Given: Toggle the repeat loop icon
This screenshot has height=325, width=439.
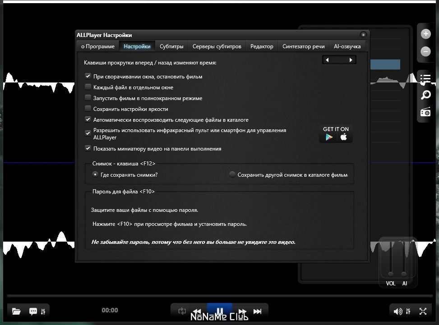Looking at the screenshot, I should click(x=182, y=311).
